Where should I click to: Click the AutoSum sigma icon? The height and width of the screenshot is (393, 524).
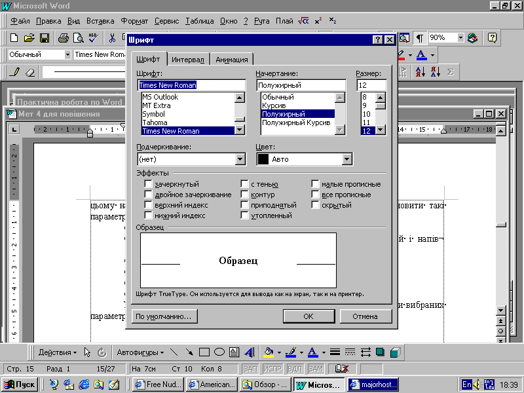coord(451,72)
